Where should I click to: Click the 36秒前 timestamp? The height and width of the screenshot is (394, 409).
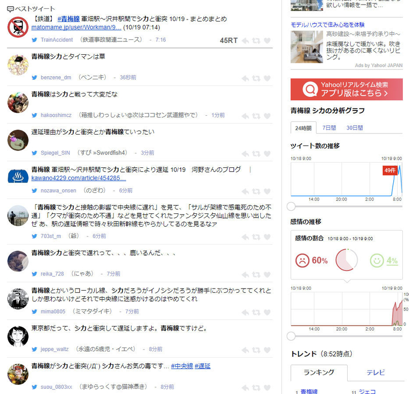pos(128,78)
